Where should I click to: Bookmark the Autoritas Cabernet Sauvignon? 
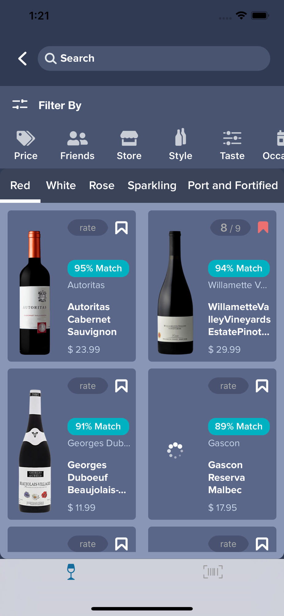pos(121,228)
